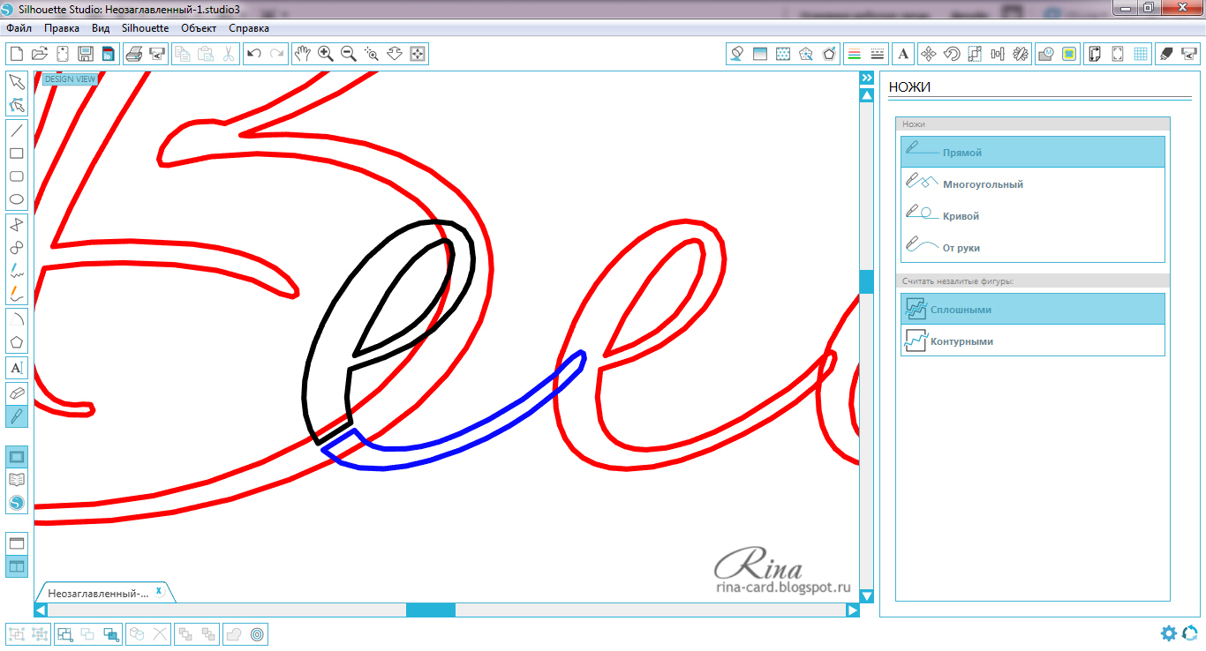Select the Многоугольный knife type
This screenshot has width=1206, height=651.
pos(1033,183)
